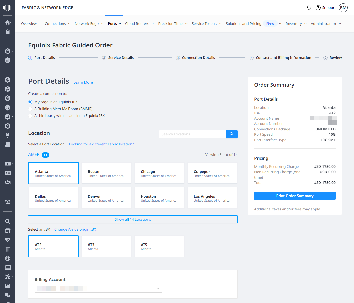Open the chat bubbles sidebar icon

(x=8, y=295)
